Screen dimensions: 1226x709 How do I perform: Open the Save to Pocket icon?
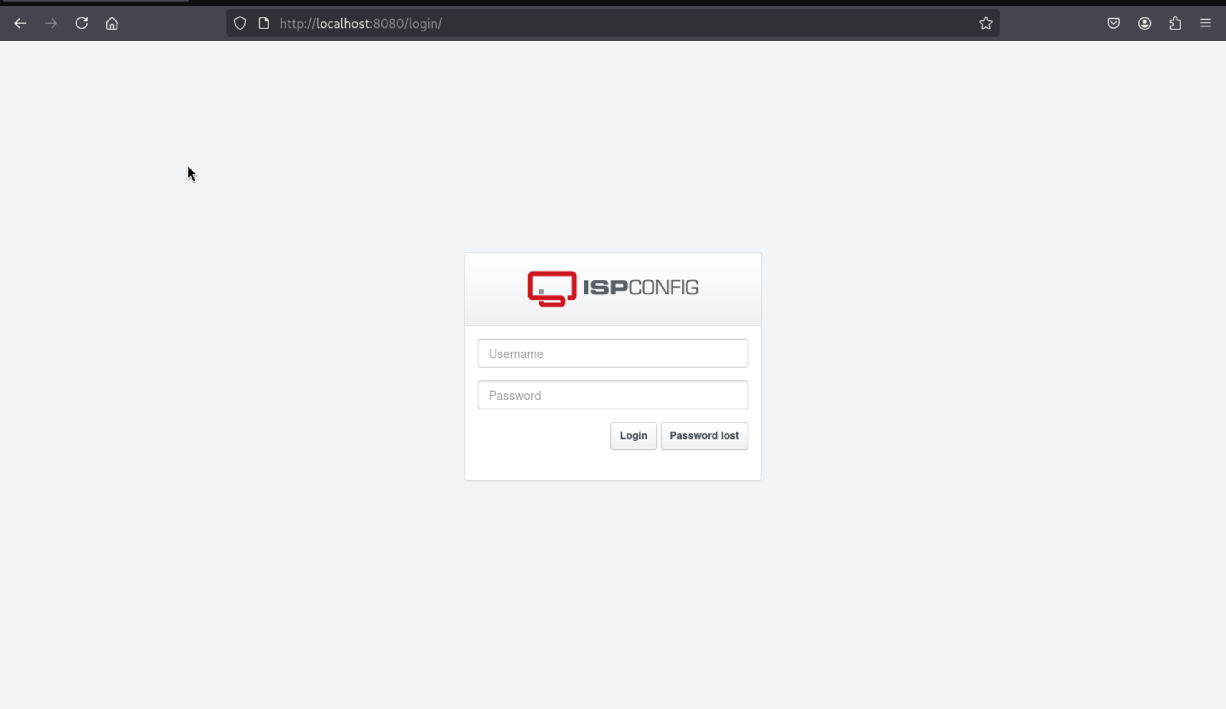(x=1114, y=23)
